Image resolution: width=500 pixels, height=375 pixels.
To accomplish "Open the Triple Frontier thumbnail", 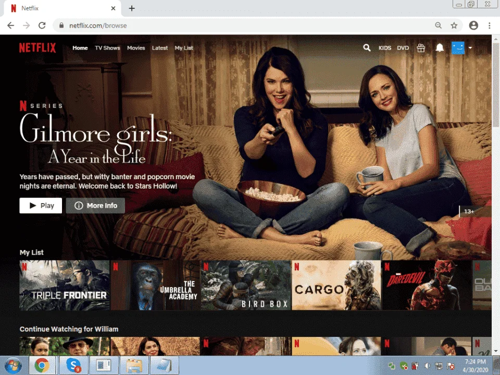I will pos(65,285).
